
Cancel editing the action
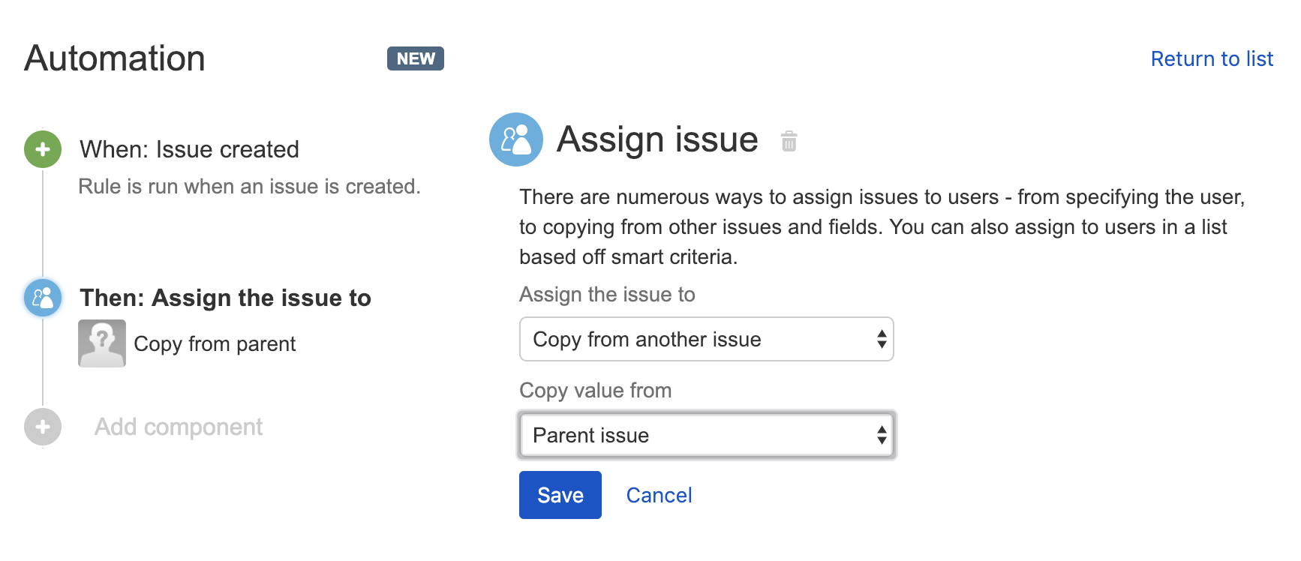coord(659,495)
